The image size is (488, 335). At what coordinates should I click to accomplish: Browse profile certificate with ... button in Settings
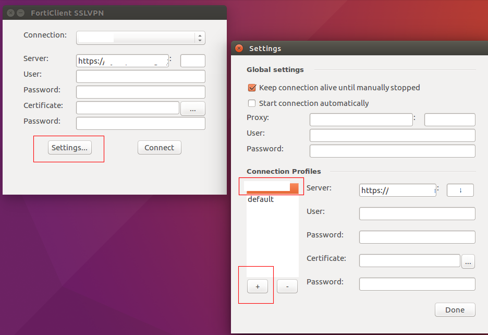(x=468, y=261)
